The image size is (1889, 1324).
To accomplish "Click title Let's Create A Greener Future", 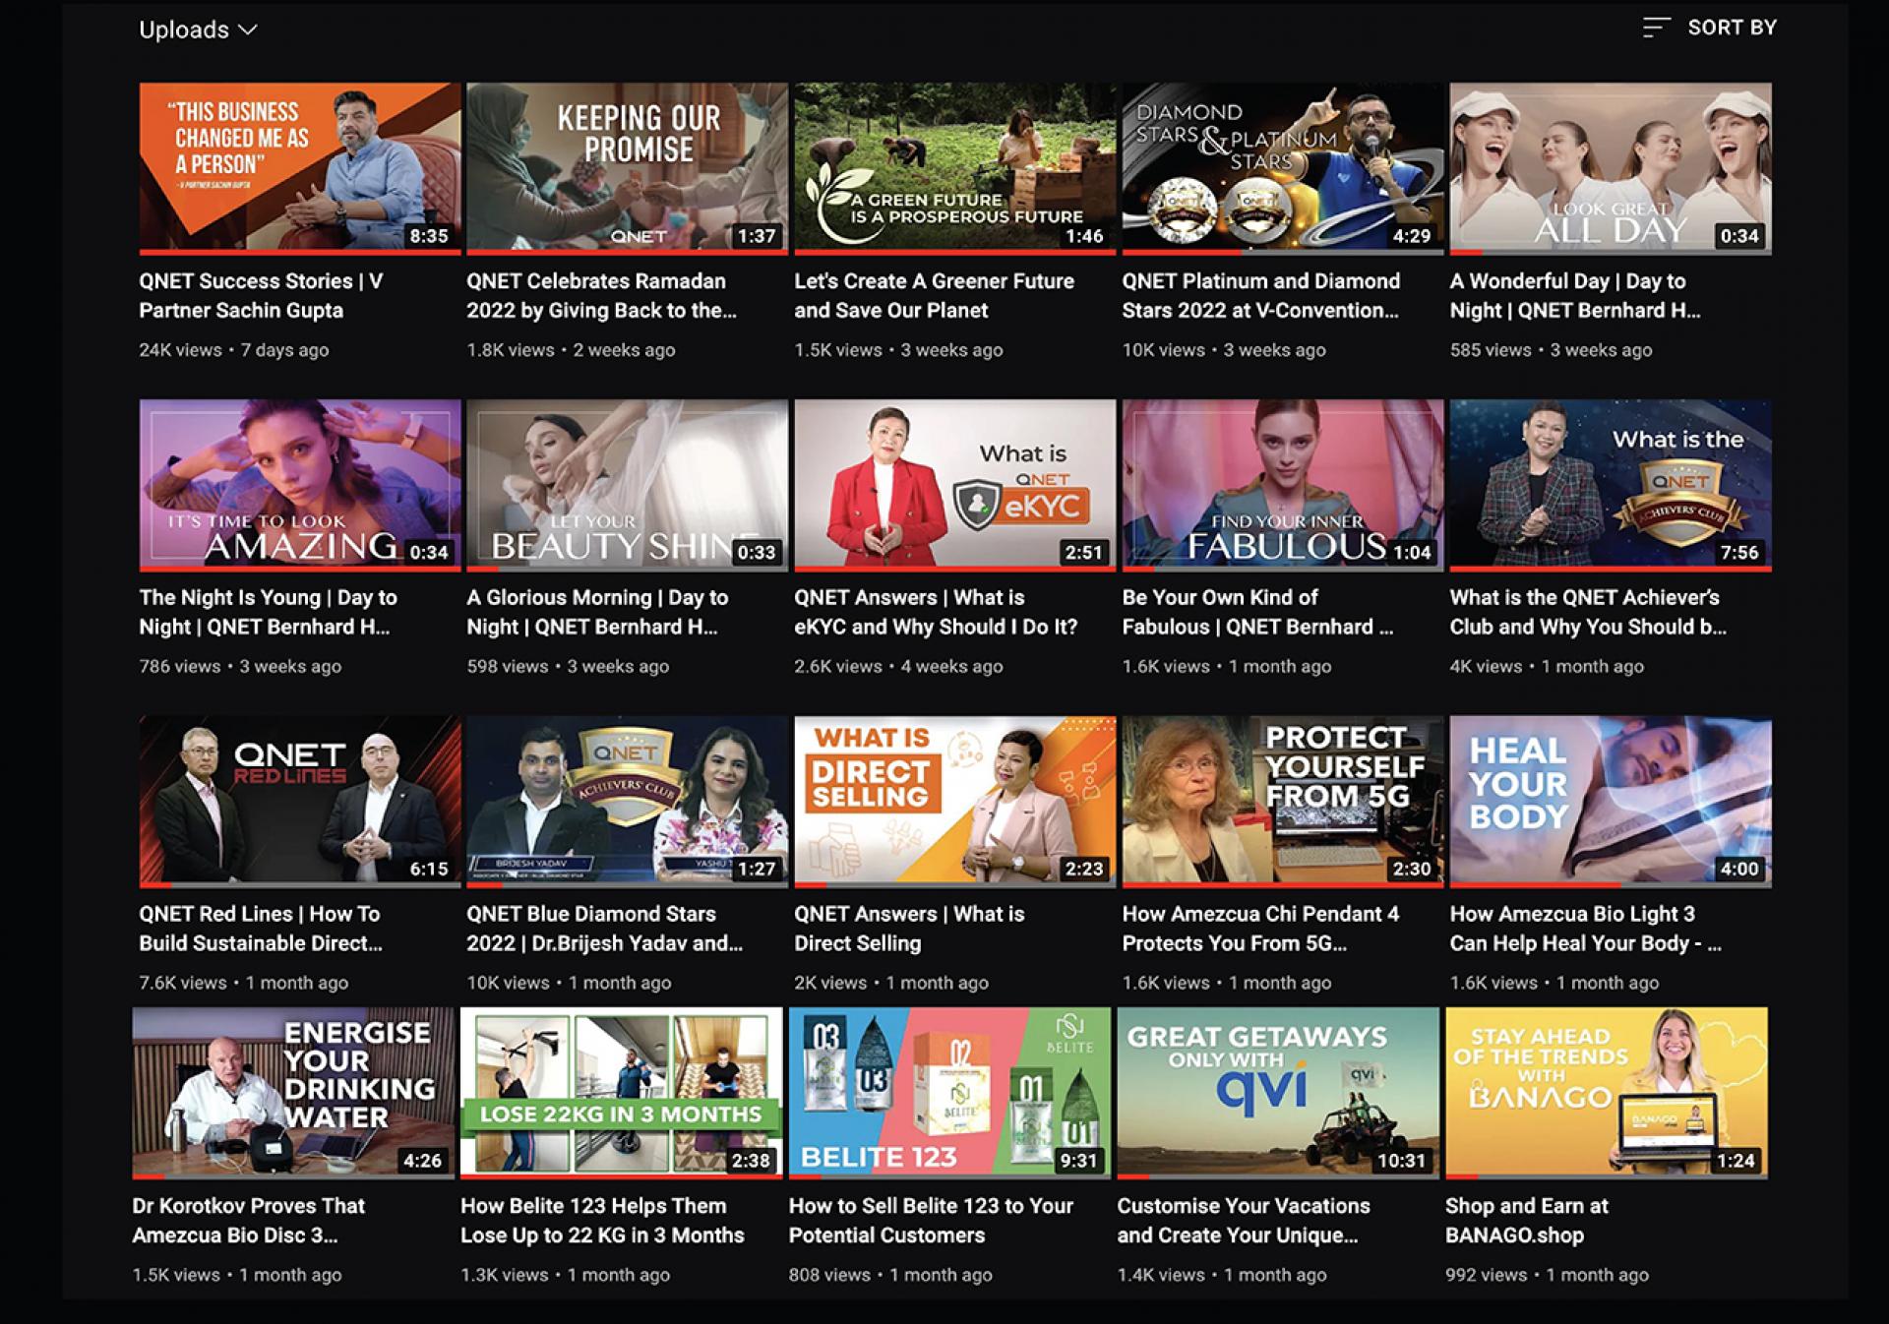I will 934,295.
